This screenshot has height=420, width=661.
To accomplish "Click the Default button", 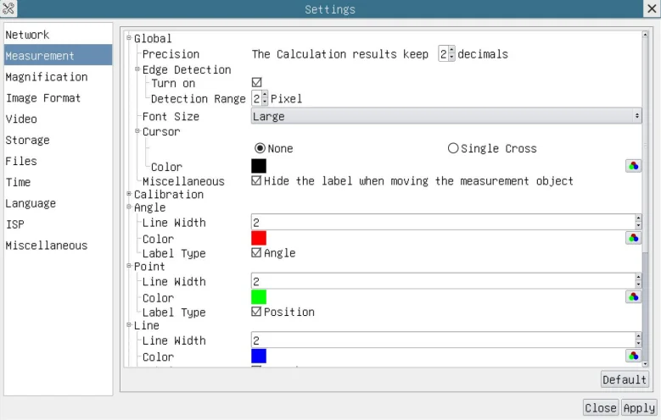I will coord(625,379).
